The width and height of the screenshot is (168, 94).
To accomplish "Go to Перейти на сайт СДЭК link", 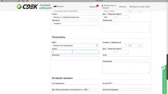I will pyautogui.click(x=140, y=7).
